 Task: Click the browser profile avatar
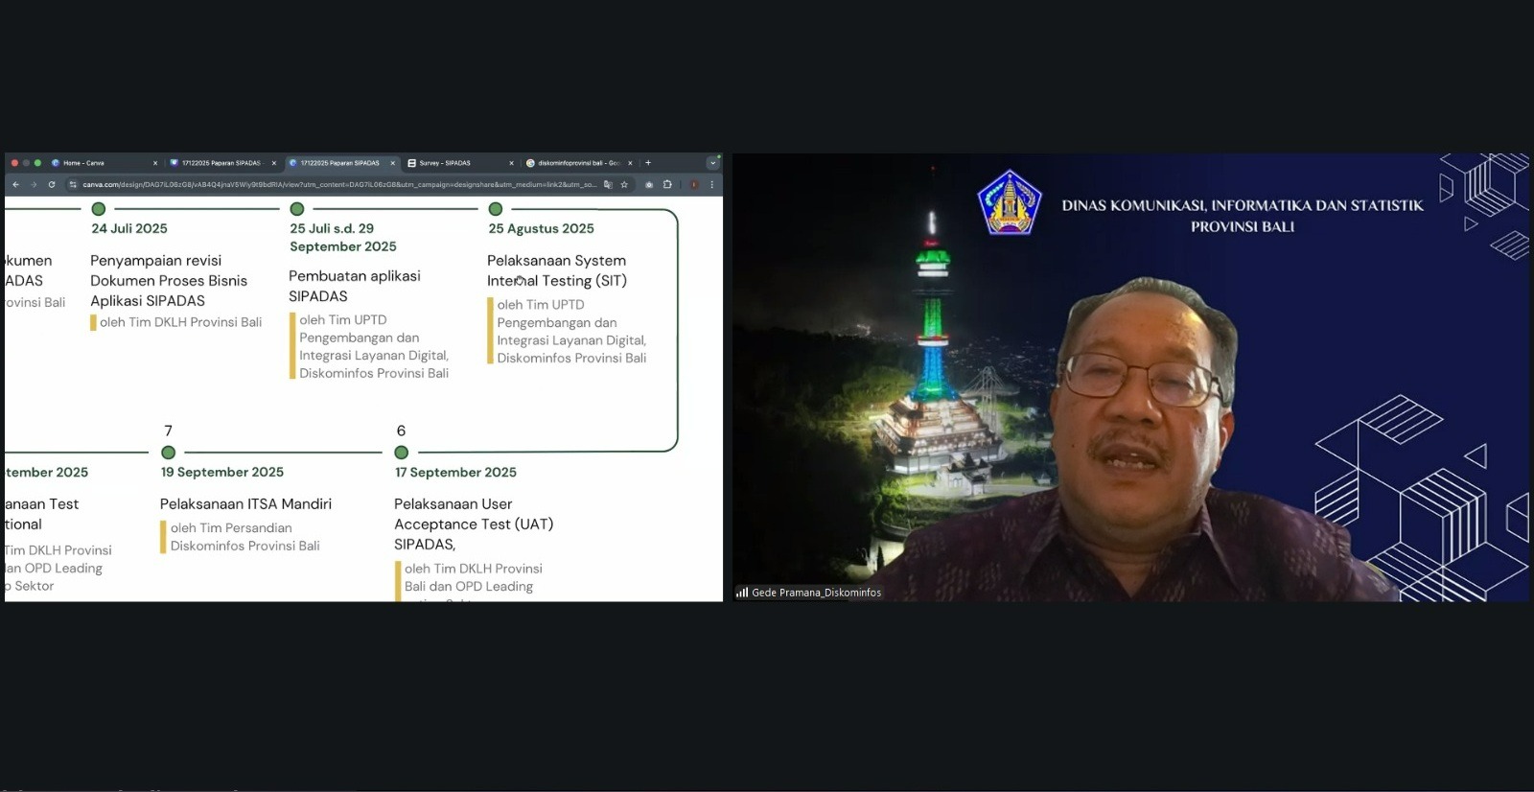tap(693, 185)
